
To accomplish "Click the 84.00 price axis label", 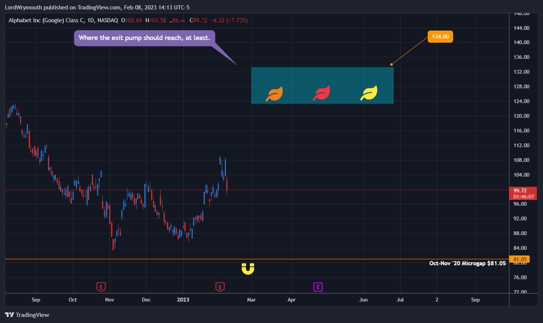I will pos(520,248).
